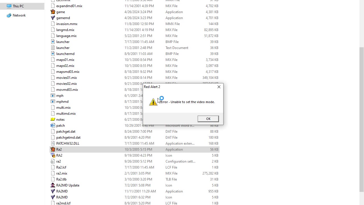364x205 pixels.
Task: Select file name movies02.mix
Action: click(67, 84)
